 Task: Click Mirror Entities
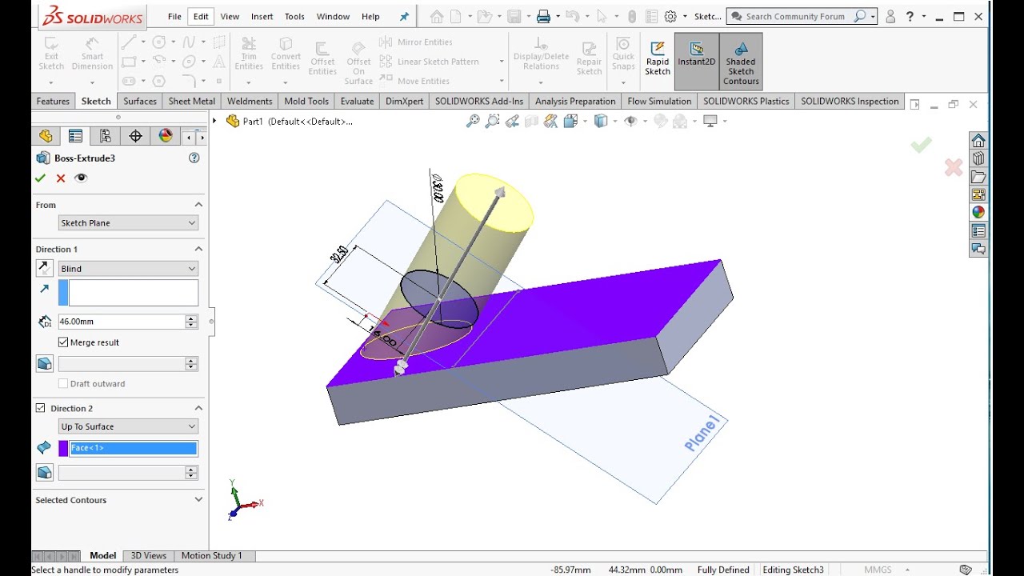pos(416,42)
